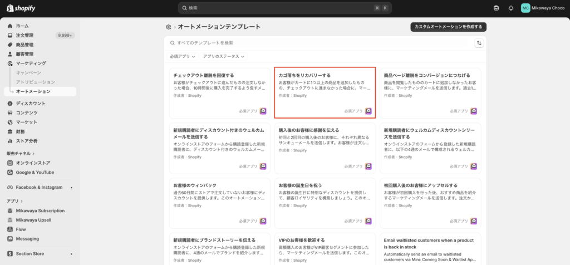Click the Shopify Email app icon on カゴ落ちをリカバリーする card
The image size is (570, 265).
368,111
